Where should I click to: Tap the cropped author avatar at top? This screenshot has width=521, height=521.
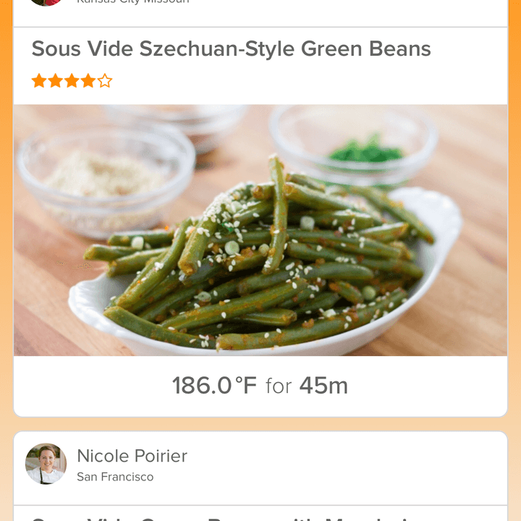pos(46,3)
